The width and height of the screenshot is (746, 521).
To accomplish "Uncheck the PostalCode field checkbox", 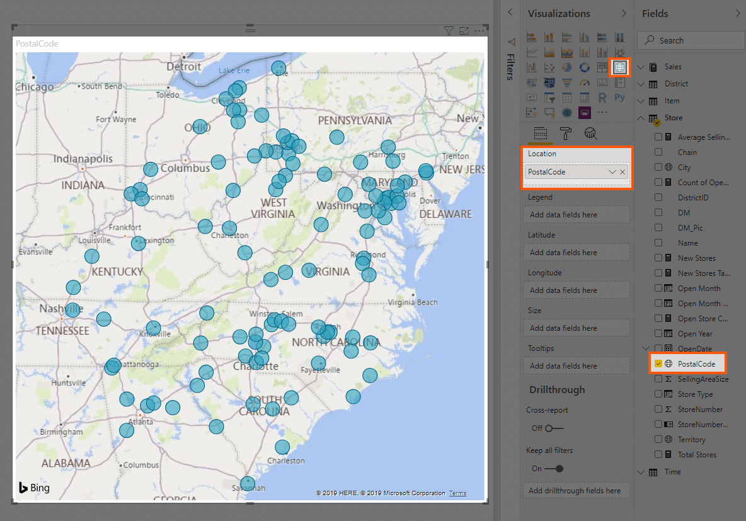I will [x=660, y=364].
